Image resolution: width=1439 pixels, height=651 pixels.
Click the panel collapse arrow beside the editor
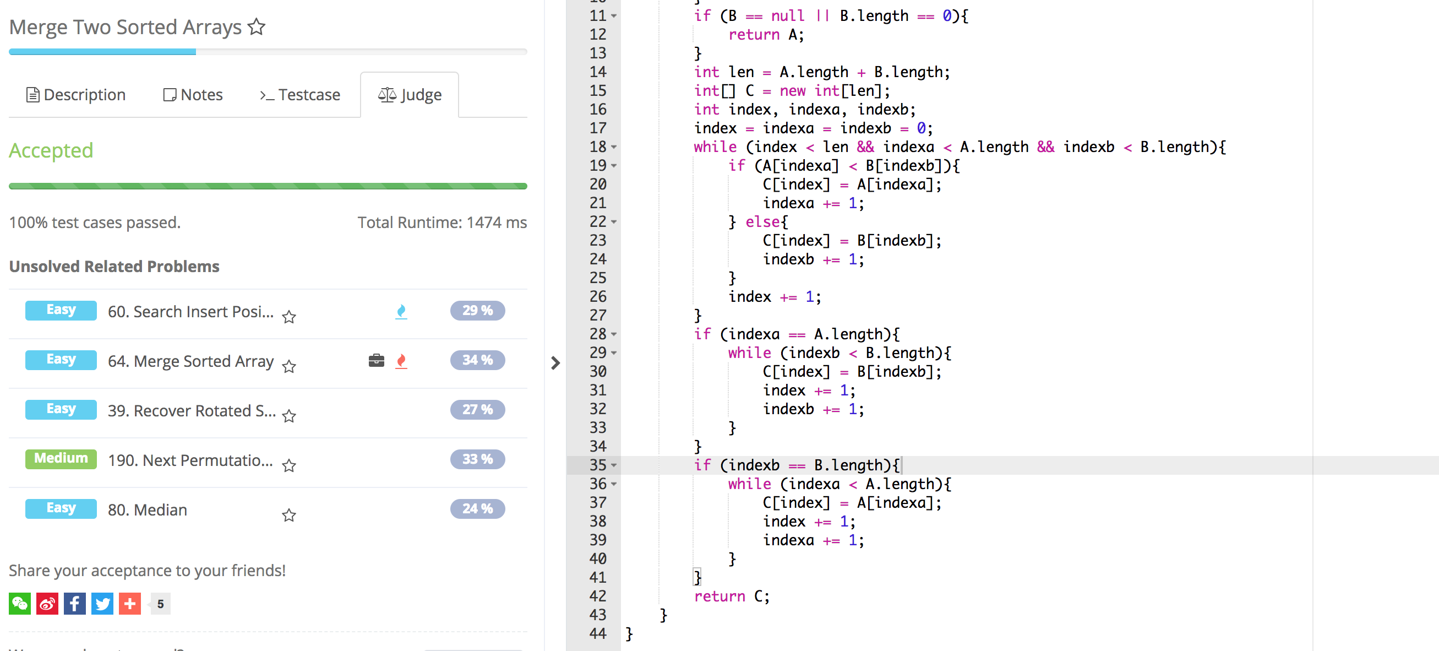click(555, 362)
